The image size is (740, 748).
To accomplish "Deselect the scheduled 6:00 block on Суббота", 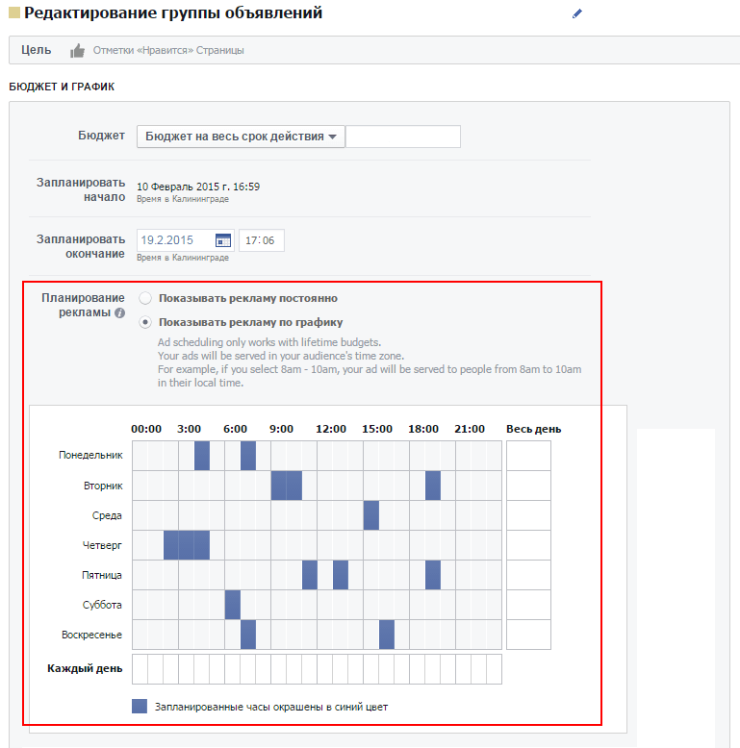I will pos(233,605).
